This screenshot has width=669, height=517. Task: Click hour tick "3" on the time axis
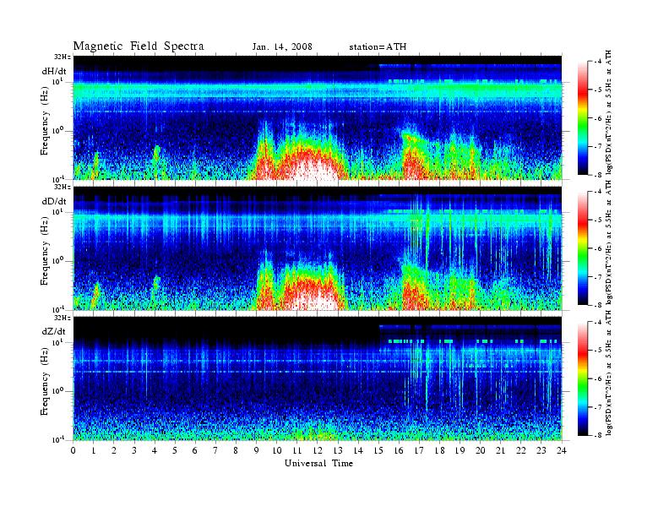click(x=134, y=450)
